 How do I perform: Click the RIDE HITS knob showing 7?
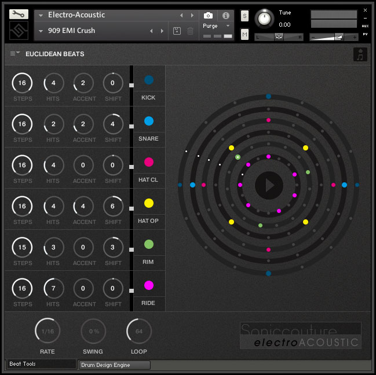click(53, 288)
